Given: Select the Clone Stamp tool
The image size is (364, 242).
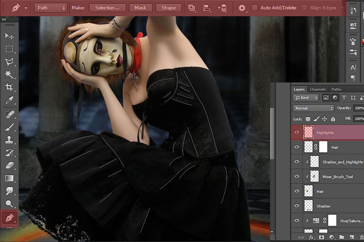Looking at the screenshot, I should tap(9, 139).
